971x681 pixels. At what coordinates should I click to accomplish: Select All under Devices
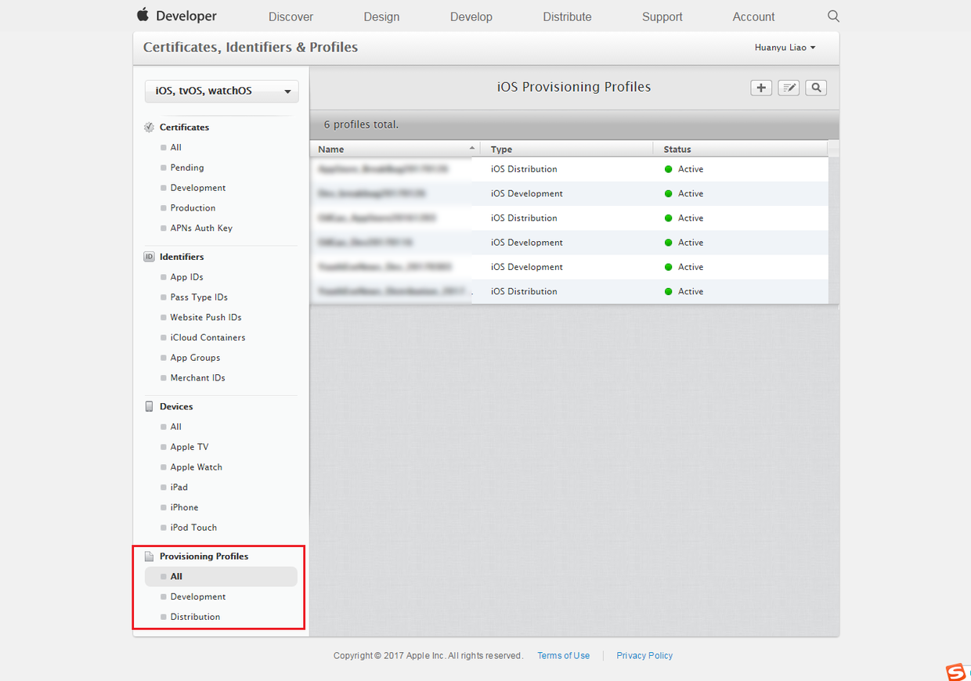(x=175, y=427)
